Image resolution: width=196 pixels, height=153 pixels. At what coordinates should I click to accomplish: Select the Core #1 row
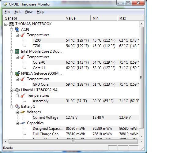[x=85, y=68]
